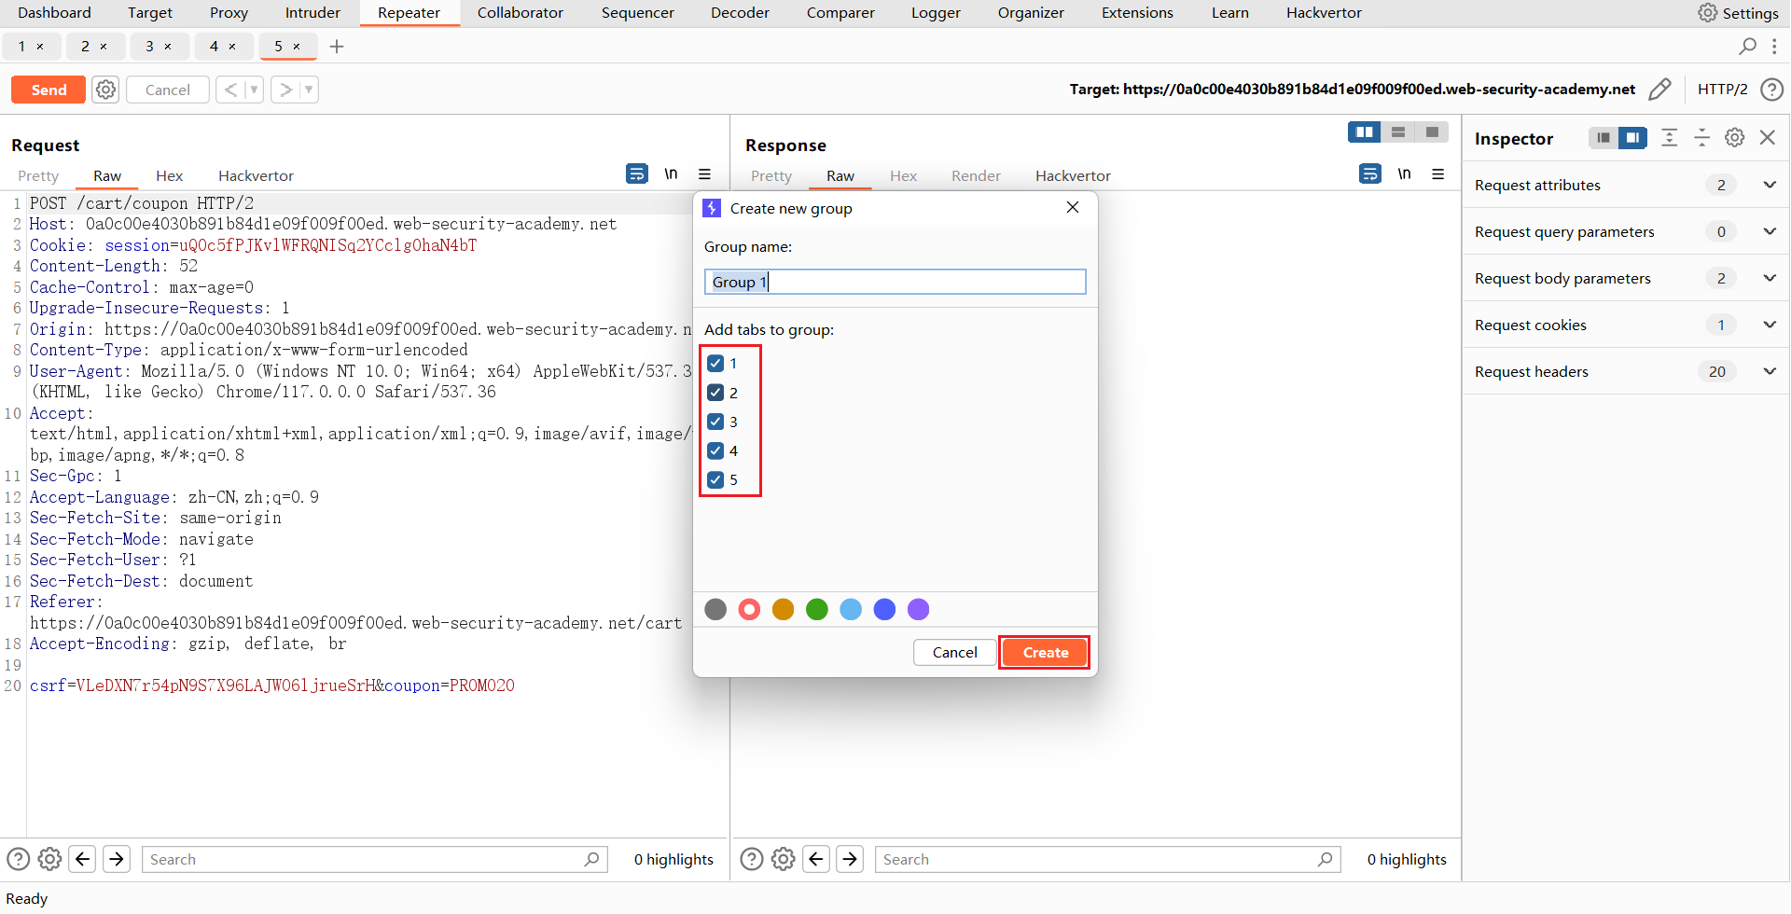Open the Proxy tab
Viewport: 1791px width, 914px height.
(229, 13)
